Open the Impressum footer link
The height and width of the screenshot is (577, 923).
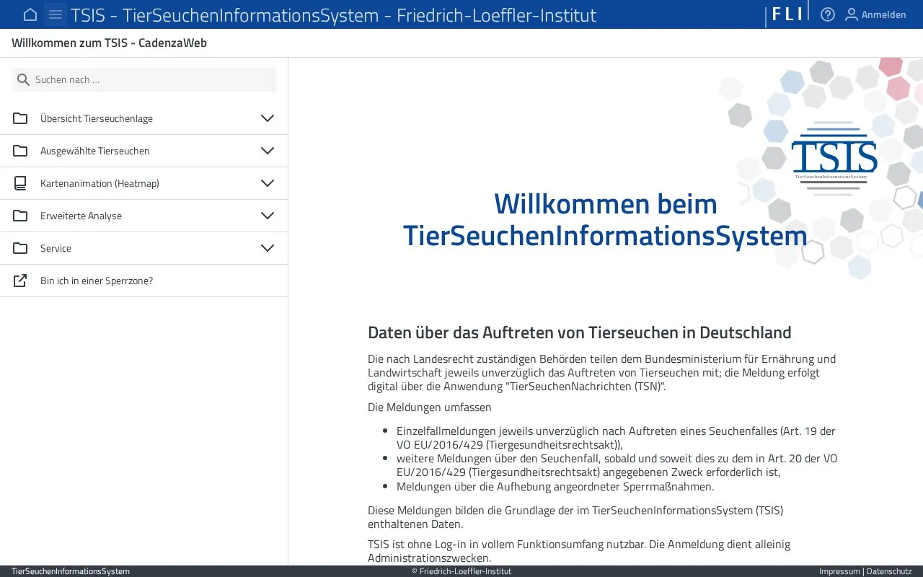coord(839,571)
